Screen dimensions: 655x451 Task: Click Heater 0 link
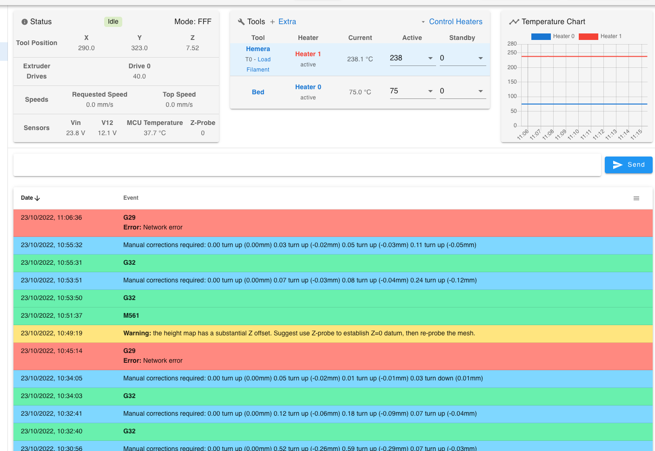point(308,87)
